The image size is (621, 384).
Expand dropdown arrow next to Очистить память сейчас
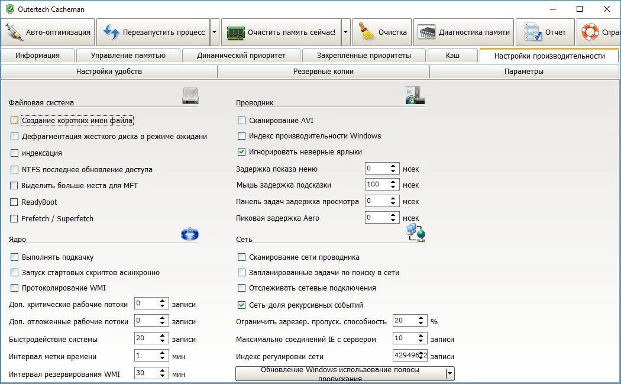click(x=346, y=32)
